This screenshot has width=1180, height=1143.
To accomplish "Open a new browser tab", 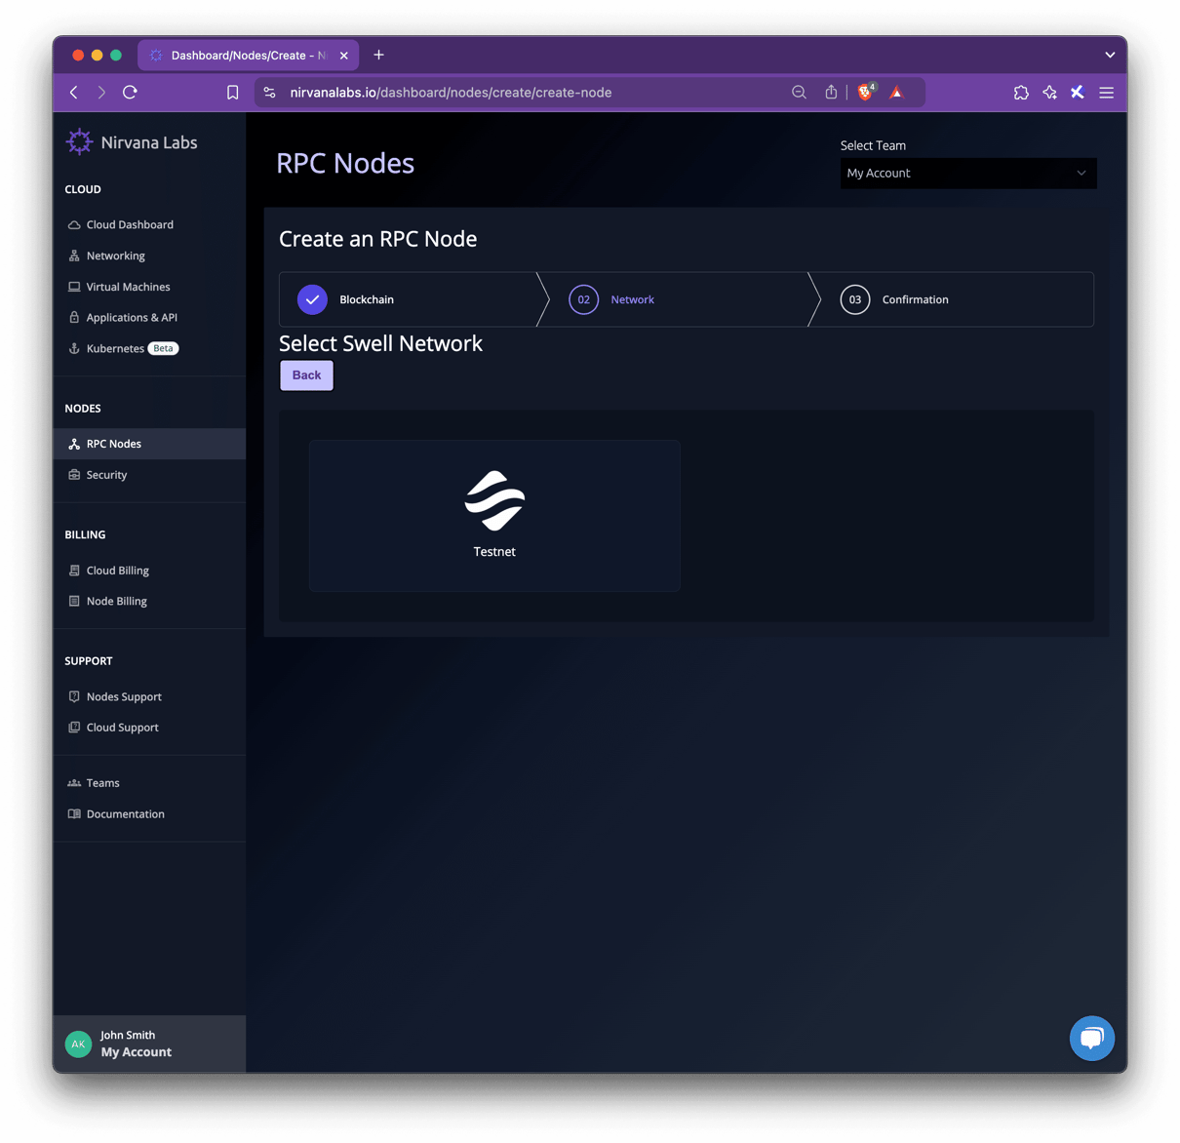I will pos(378,55).
